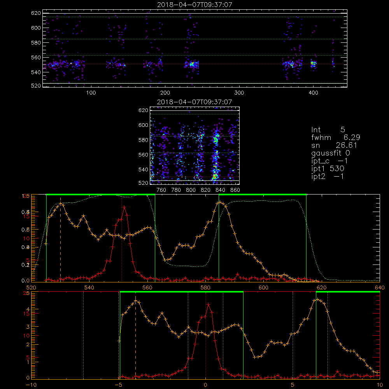Click the 760 tick label under the middle image
The height and width of the screenshot is (389, 389).
pos(161,190)
